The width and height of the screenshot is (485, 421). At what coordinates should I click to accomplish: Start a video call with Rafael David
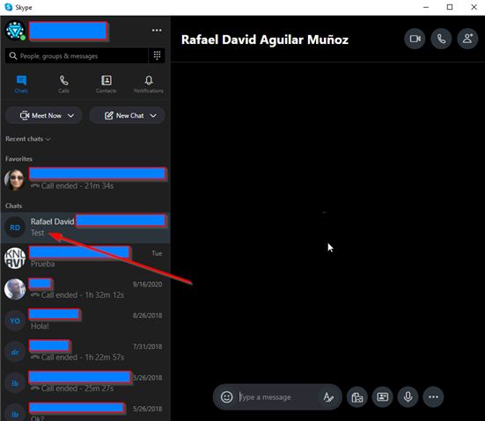(415, 39)
